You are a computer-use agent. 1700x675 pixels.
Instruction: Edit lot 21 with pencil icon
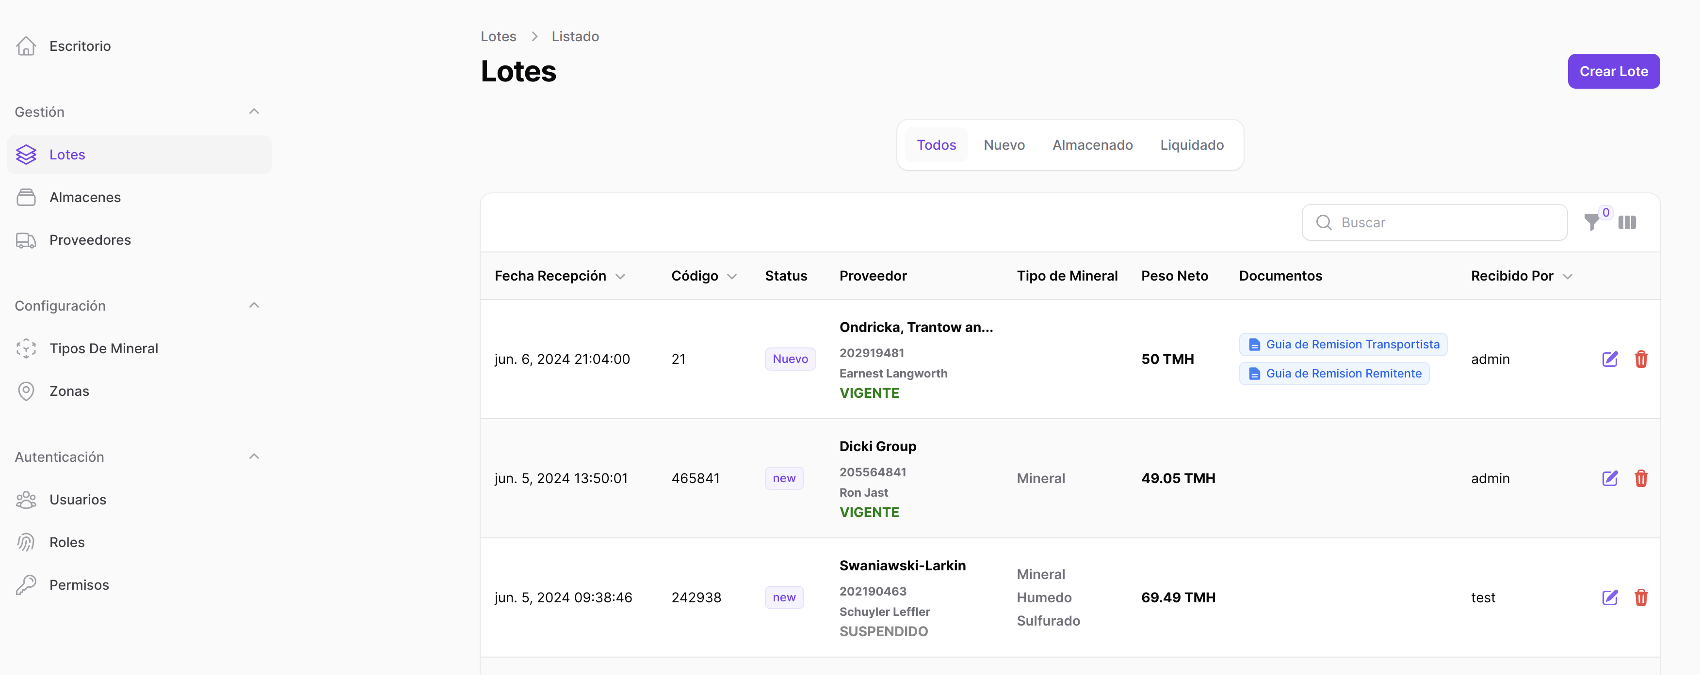pyautogui.click(x=1610, y=359)
